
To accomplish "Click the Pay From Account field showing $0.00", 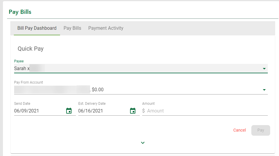I will pyautogui.click(x=141, y=90).
